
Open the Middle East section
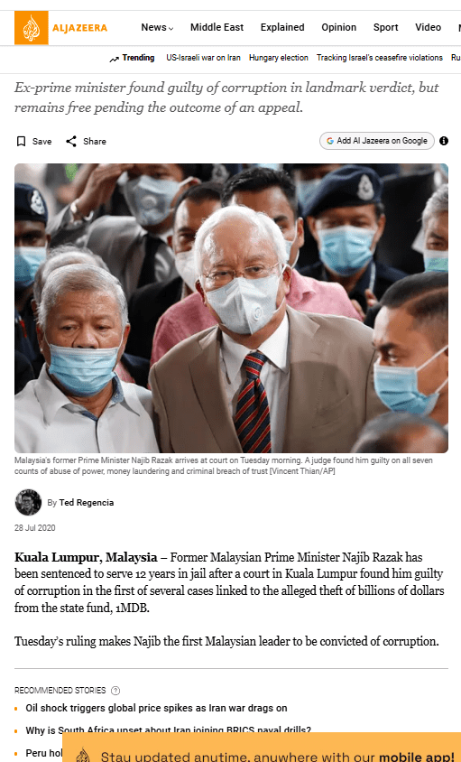tap(217, 28)
